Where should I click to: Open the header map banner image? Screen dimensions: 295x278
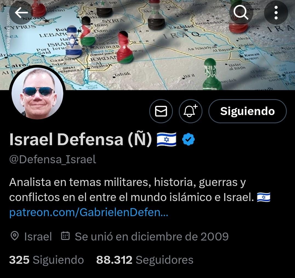pos(147,45)
